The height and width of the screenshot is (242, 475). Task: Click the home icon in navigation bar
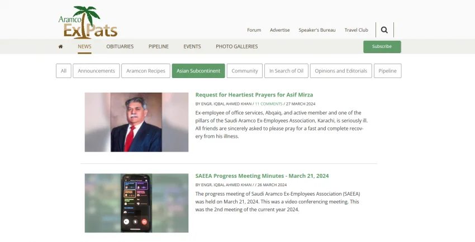60,47
